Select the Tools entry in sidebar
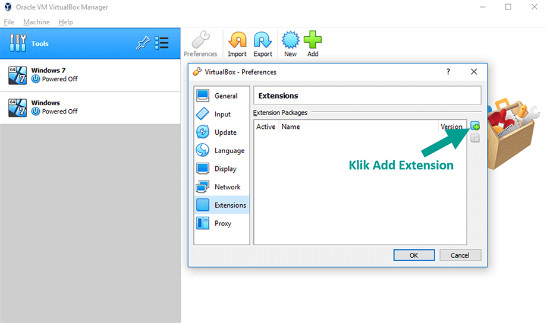The width and height of the screenshot is (547, 323). click(90, 43)
